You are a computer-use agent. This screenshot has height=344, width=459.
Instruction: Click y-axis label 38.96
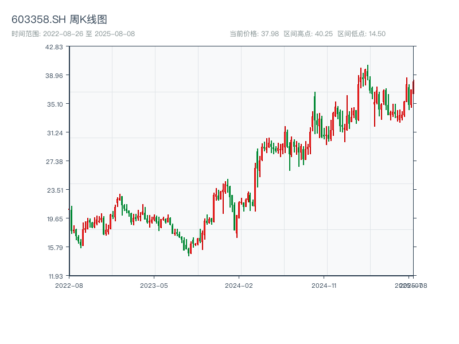coord(54,76)
